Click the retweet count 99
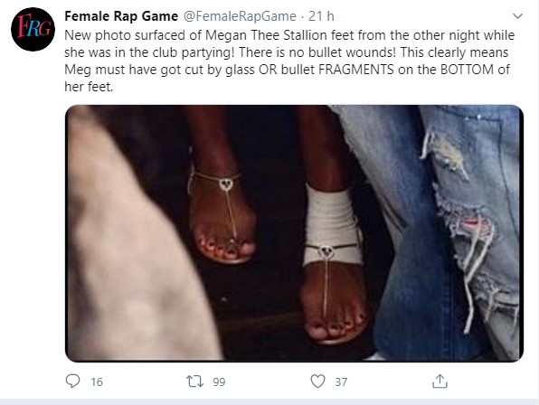This screenshot has width=539, height=405. (x=219, y=382)
